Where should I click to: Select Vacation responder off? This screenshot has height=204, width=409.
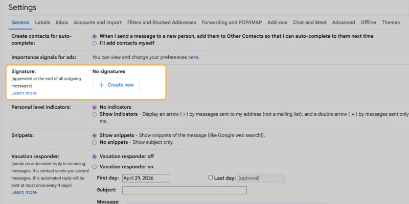click(x=95, y=157)
